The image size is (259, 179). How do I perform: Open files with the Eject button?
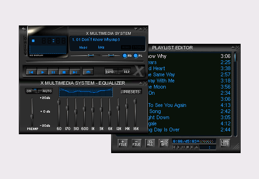pyautogui.click(x=88, y=72)
